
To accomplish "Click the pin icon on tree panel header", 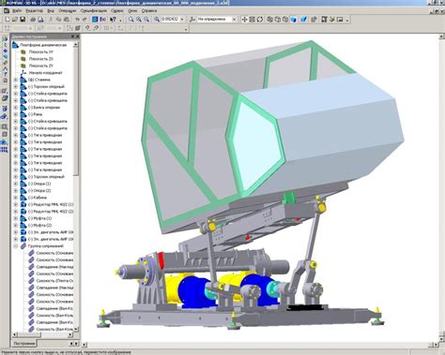I will point(72,37).
